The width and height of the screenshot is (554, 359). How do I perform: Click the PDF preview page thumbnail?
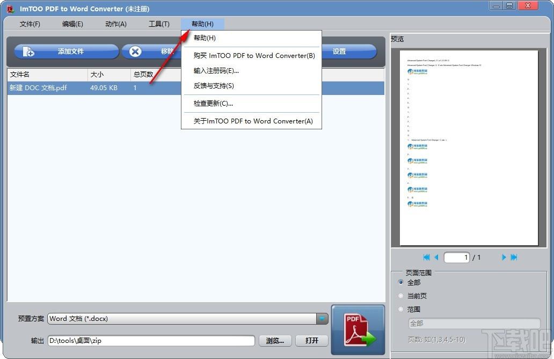pyautogui.click(x=469, y=148)
